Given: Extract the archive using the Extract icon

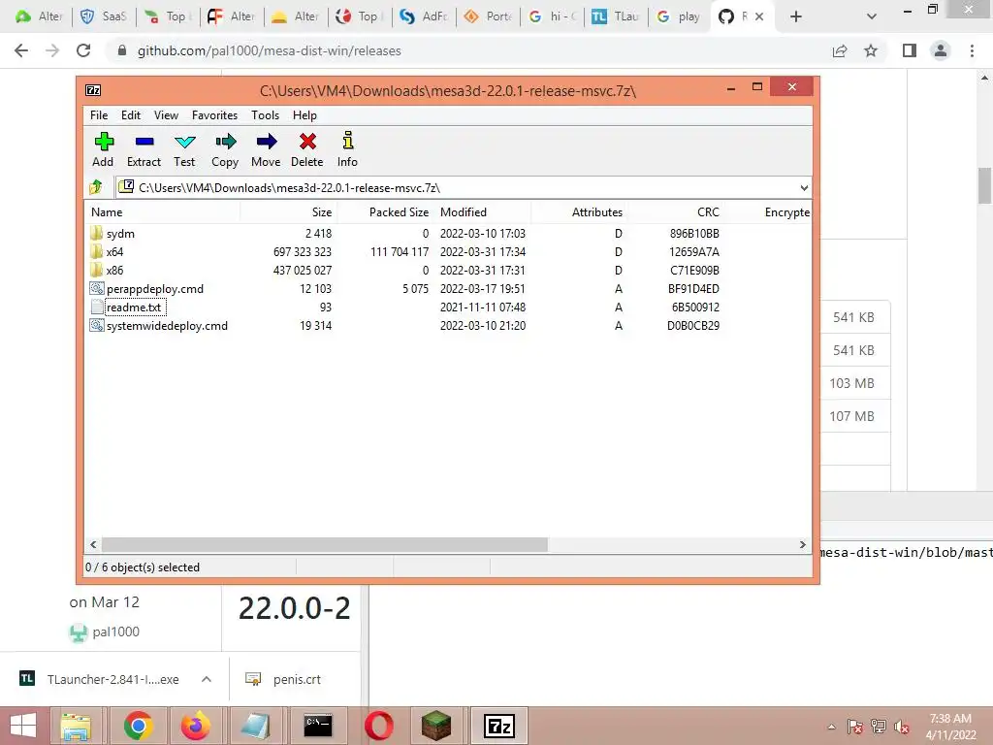Looking at the screenshot, I should [144, 142].
